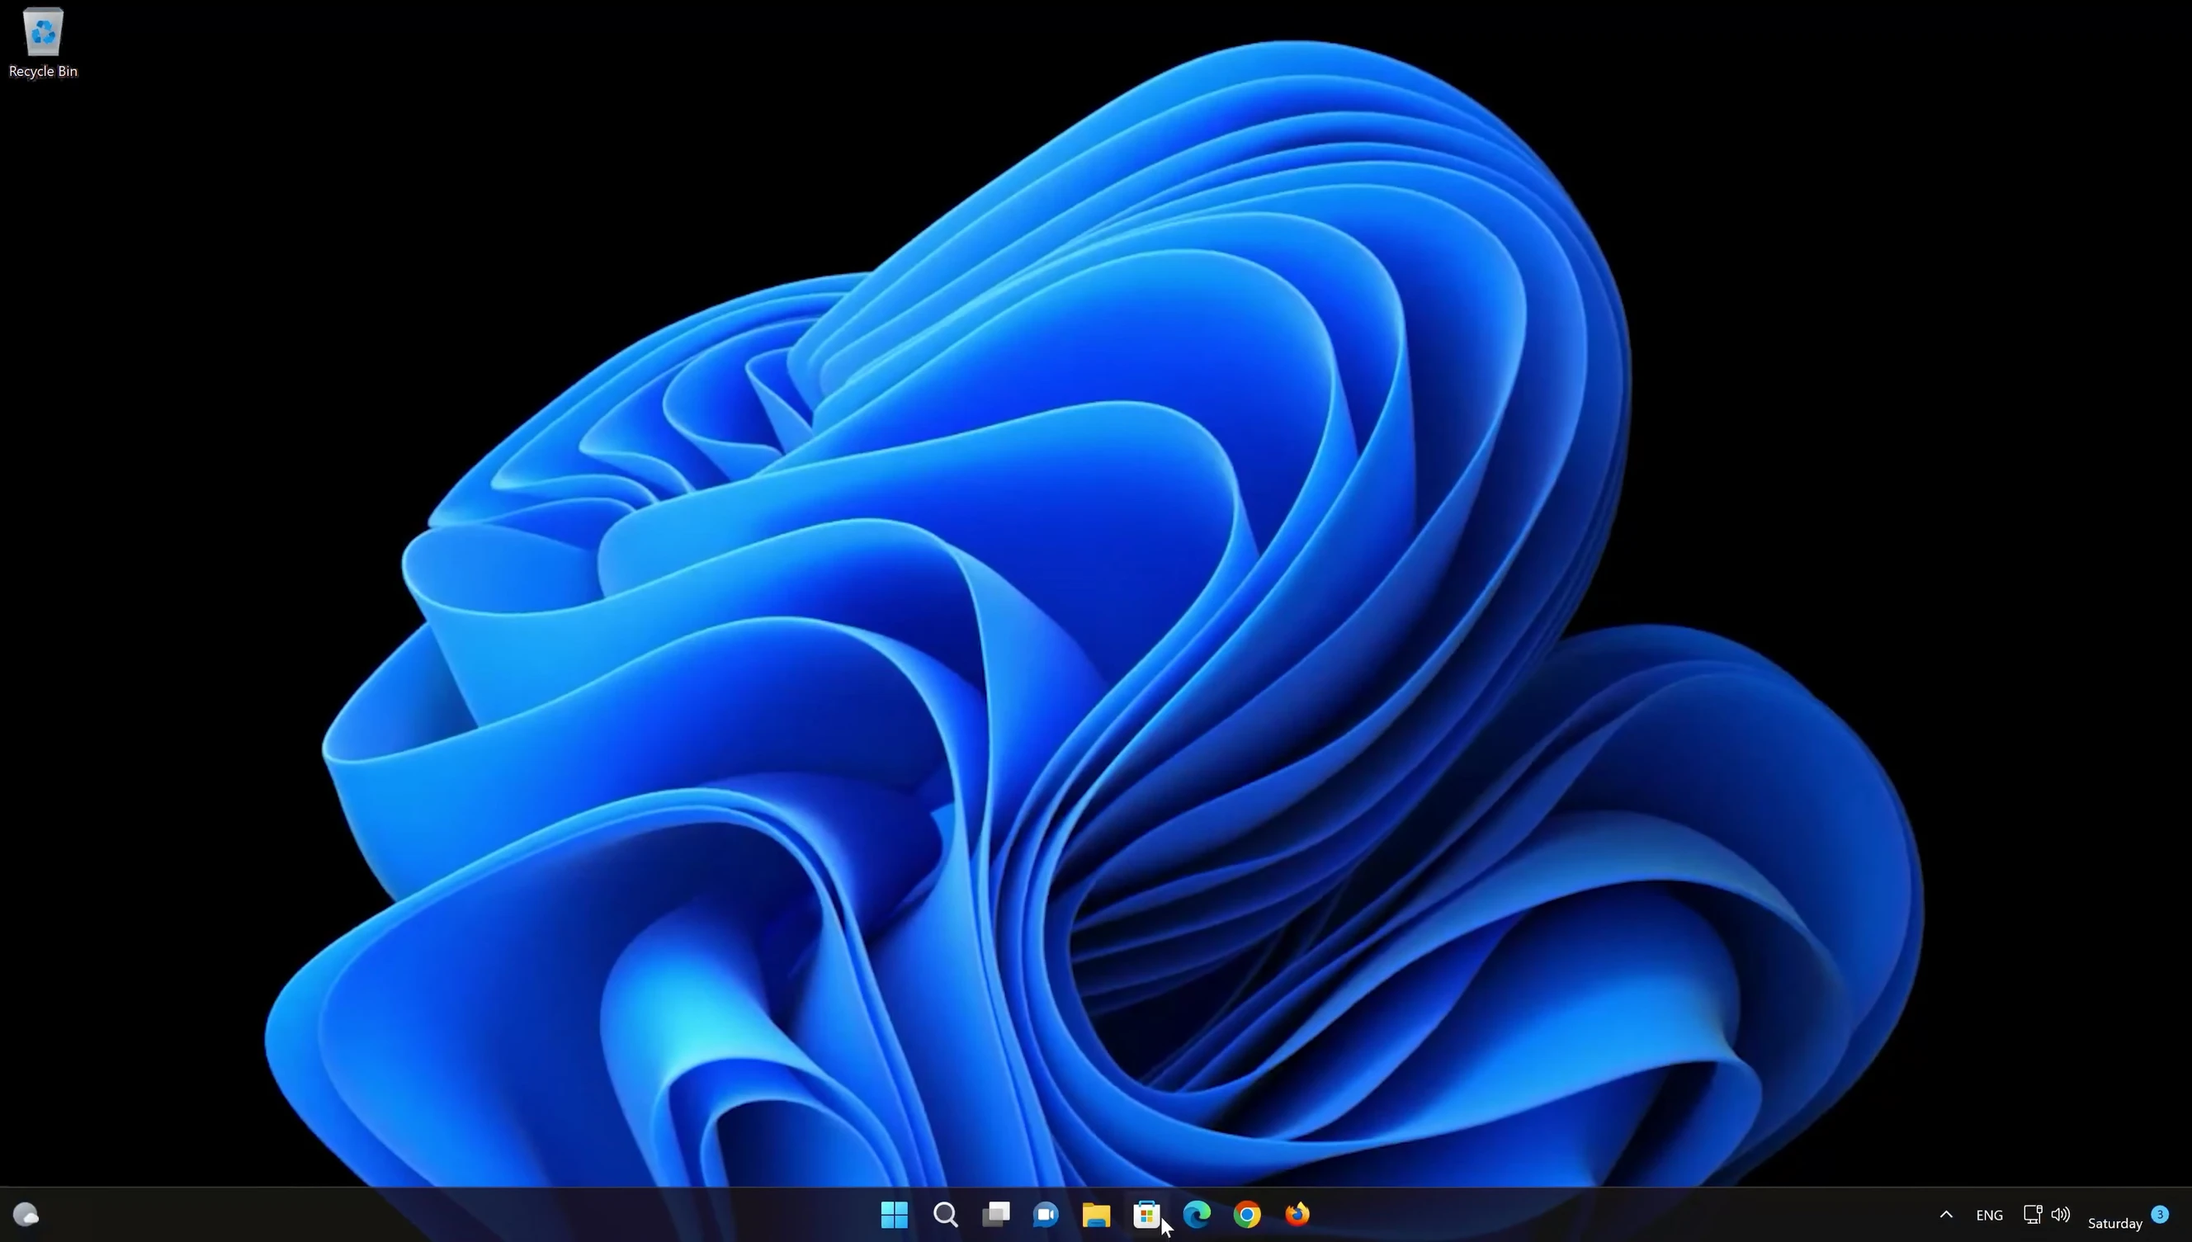Open volume speaker tray icon
Image resolution: width=2192 pixels, height=1242 pixels.
pos(2061,1214)
